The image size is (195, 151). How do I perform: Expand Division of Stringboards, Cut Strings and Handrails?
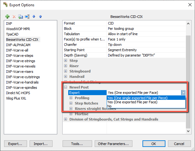(65, 119)
